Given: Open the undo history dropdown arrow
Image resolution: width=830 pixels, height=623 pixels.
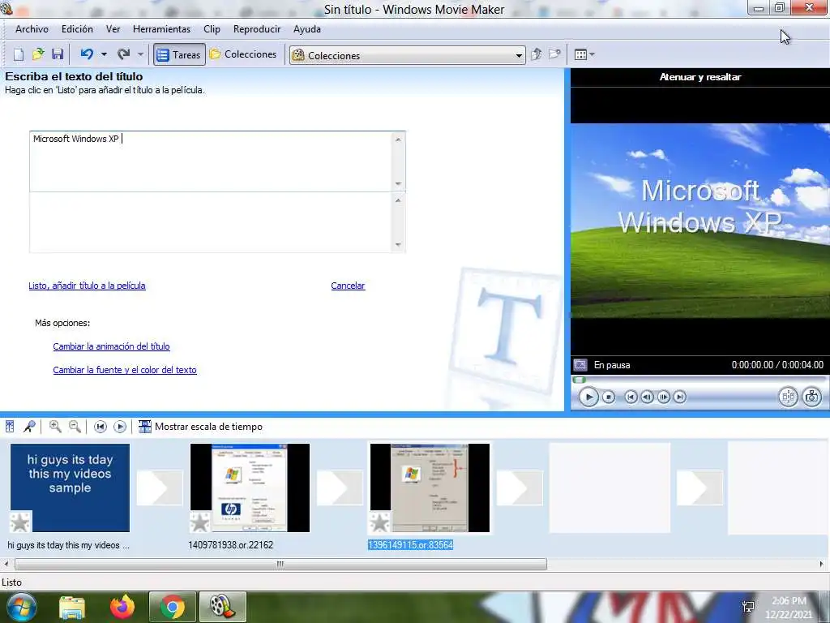Looking at the screenshot, I should coord(104,54).
